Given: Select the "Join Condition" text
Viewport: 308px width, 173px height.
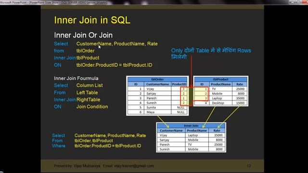Looking at the screenshot, I should point(92,107).
